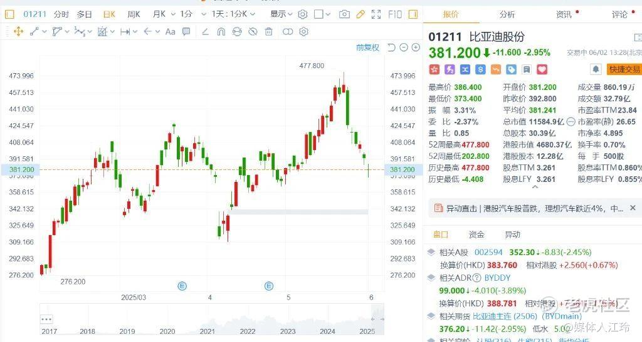Add a comment bubble note
The width and height of the screenshot is (642, 342).
pos(186,31)
